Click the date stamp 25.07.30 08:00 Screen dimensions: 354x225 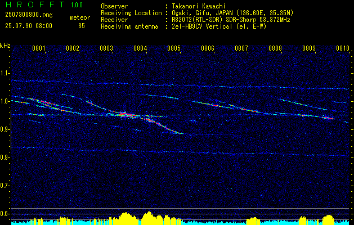[29, 26]
